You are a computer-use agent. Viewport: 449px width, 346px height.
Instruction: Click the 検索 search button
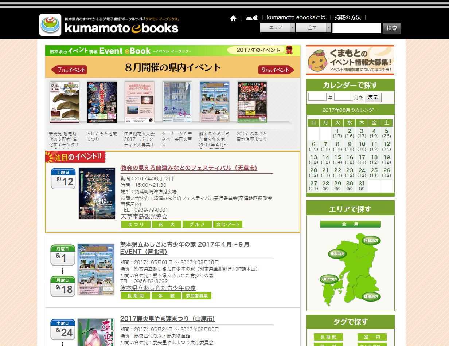(391, 28)
